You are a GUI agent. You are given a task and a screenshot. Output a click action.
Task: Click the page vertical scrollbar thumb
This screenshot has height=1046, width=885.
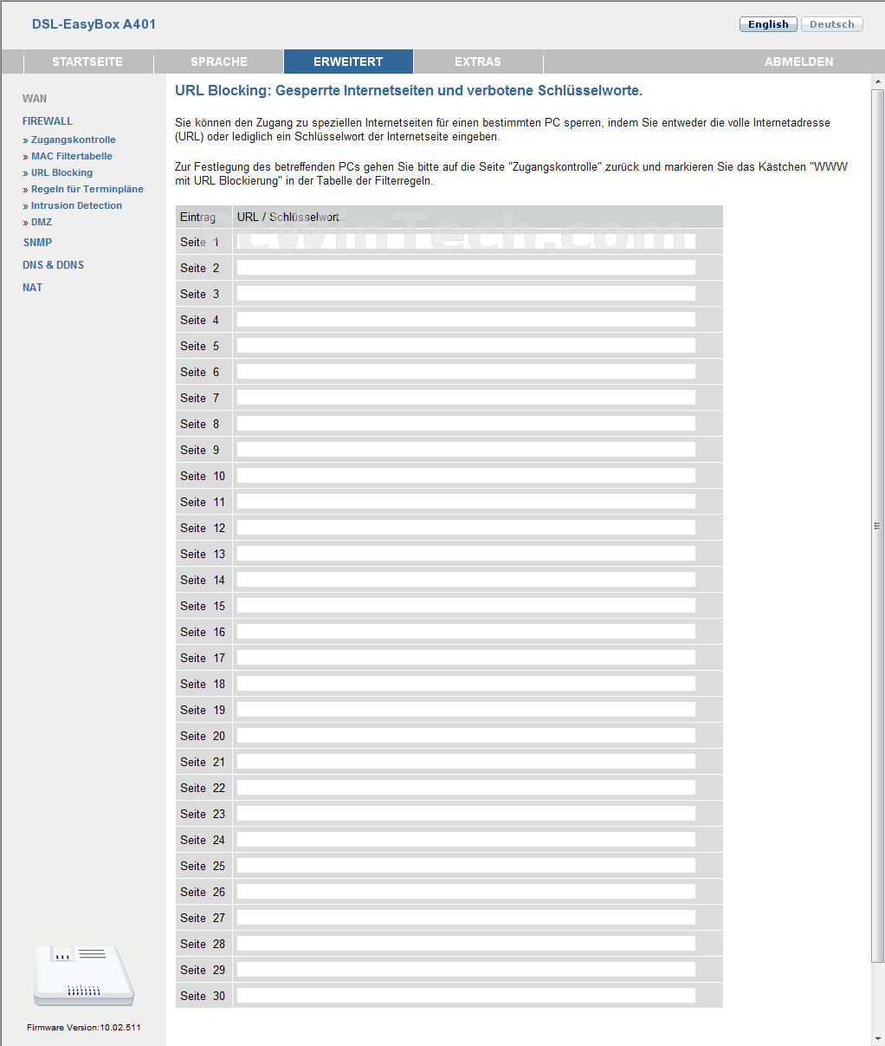(x=877, y=525)
